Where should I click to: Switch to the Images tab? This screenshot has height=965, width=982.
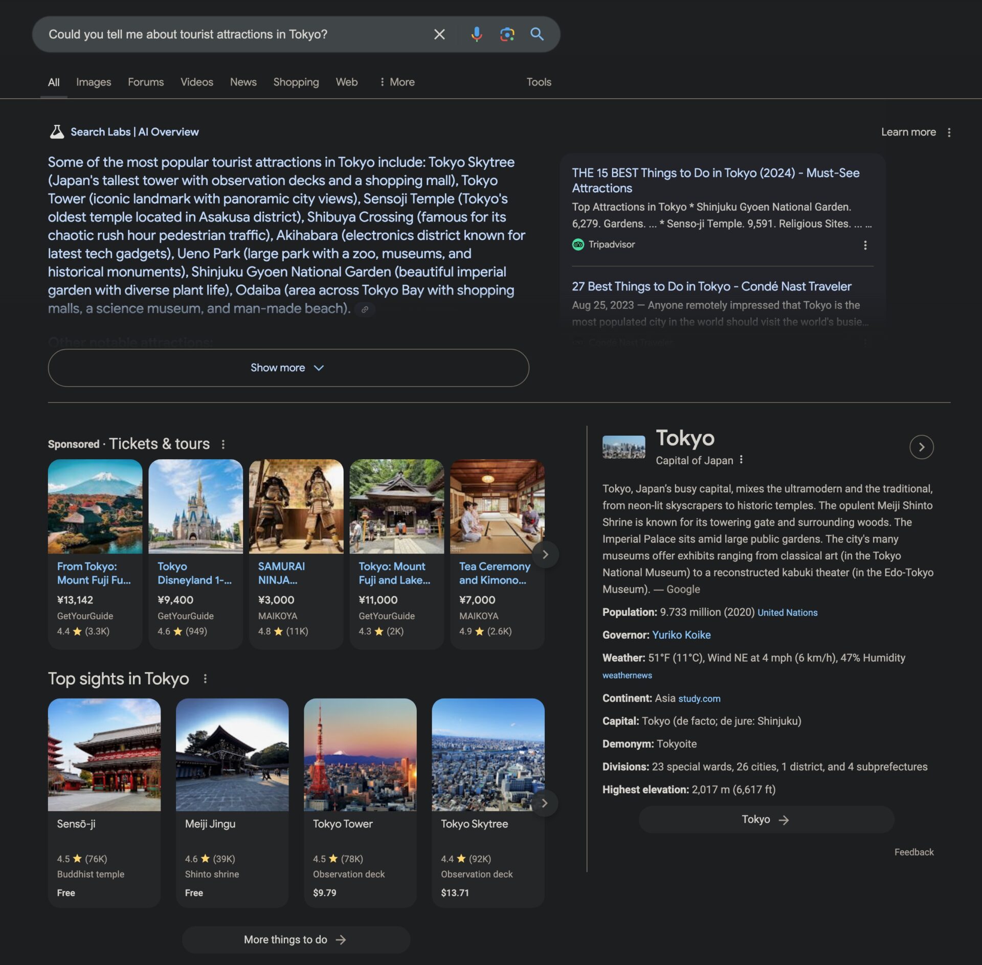[x=94, y=82]
